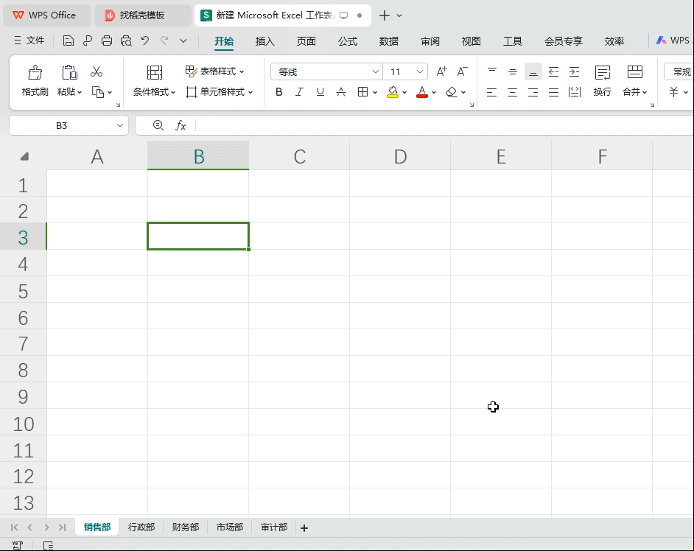The width and height of the screenshot is (694, 551).
Task: Open the Data (数据) ribbon tab
Action: point(388,41)
